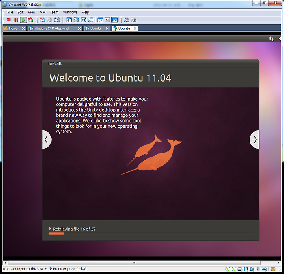Click the Welcome to Ubuntu 11.04 heading
This screenshot has height=274, width=284.
[x=110, y=78]
